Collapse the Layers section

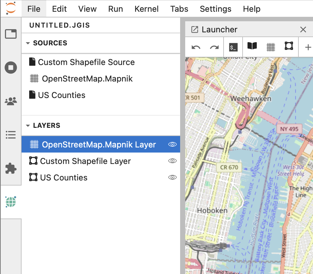coord(28,126)
